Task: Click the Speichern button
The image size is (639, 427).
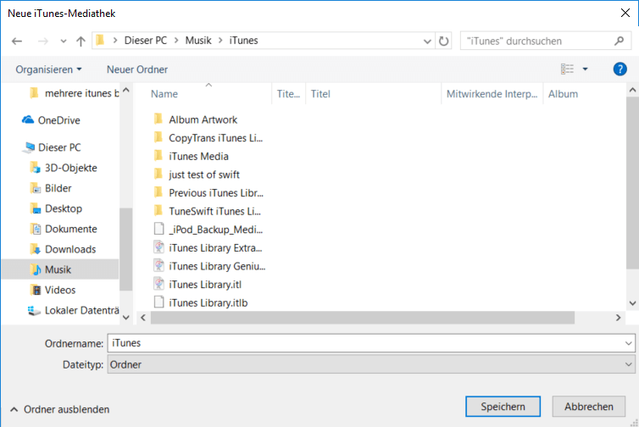Action: (x=503, y=406)
